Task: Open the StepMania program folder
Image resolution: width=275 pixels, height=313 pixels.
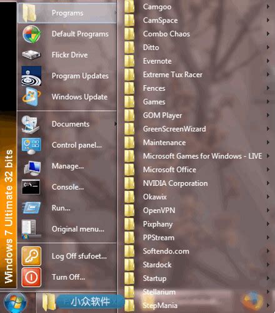Action: point(197,305)
